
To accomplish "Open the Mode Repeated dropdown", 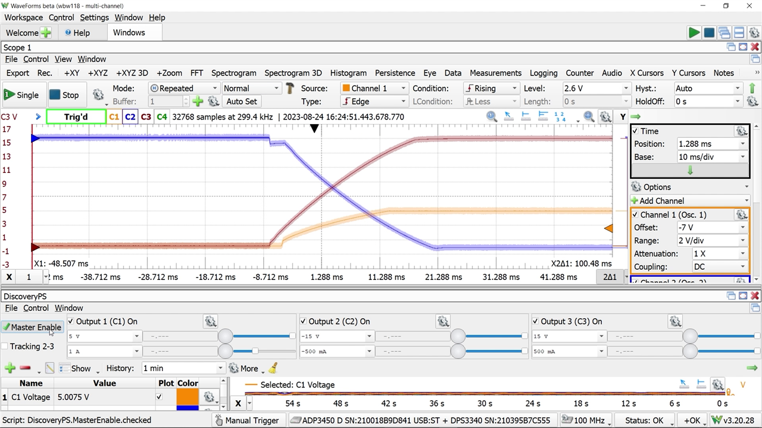I will [x=183, y=88].
